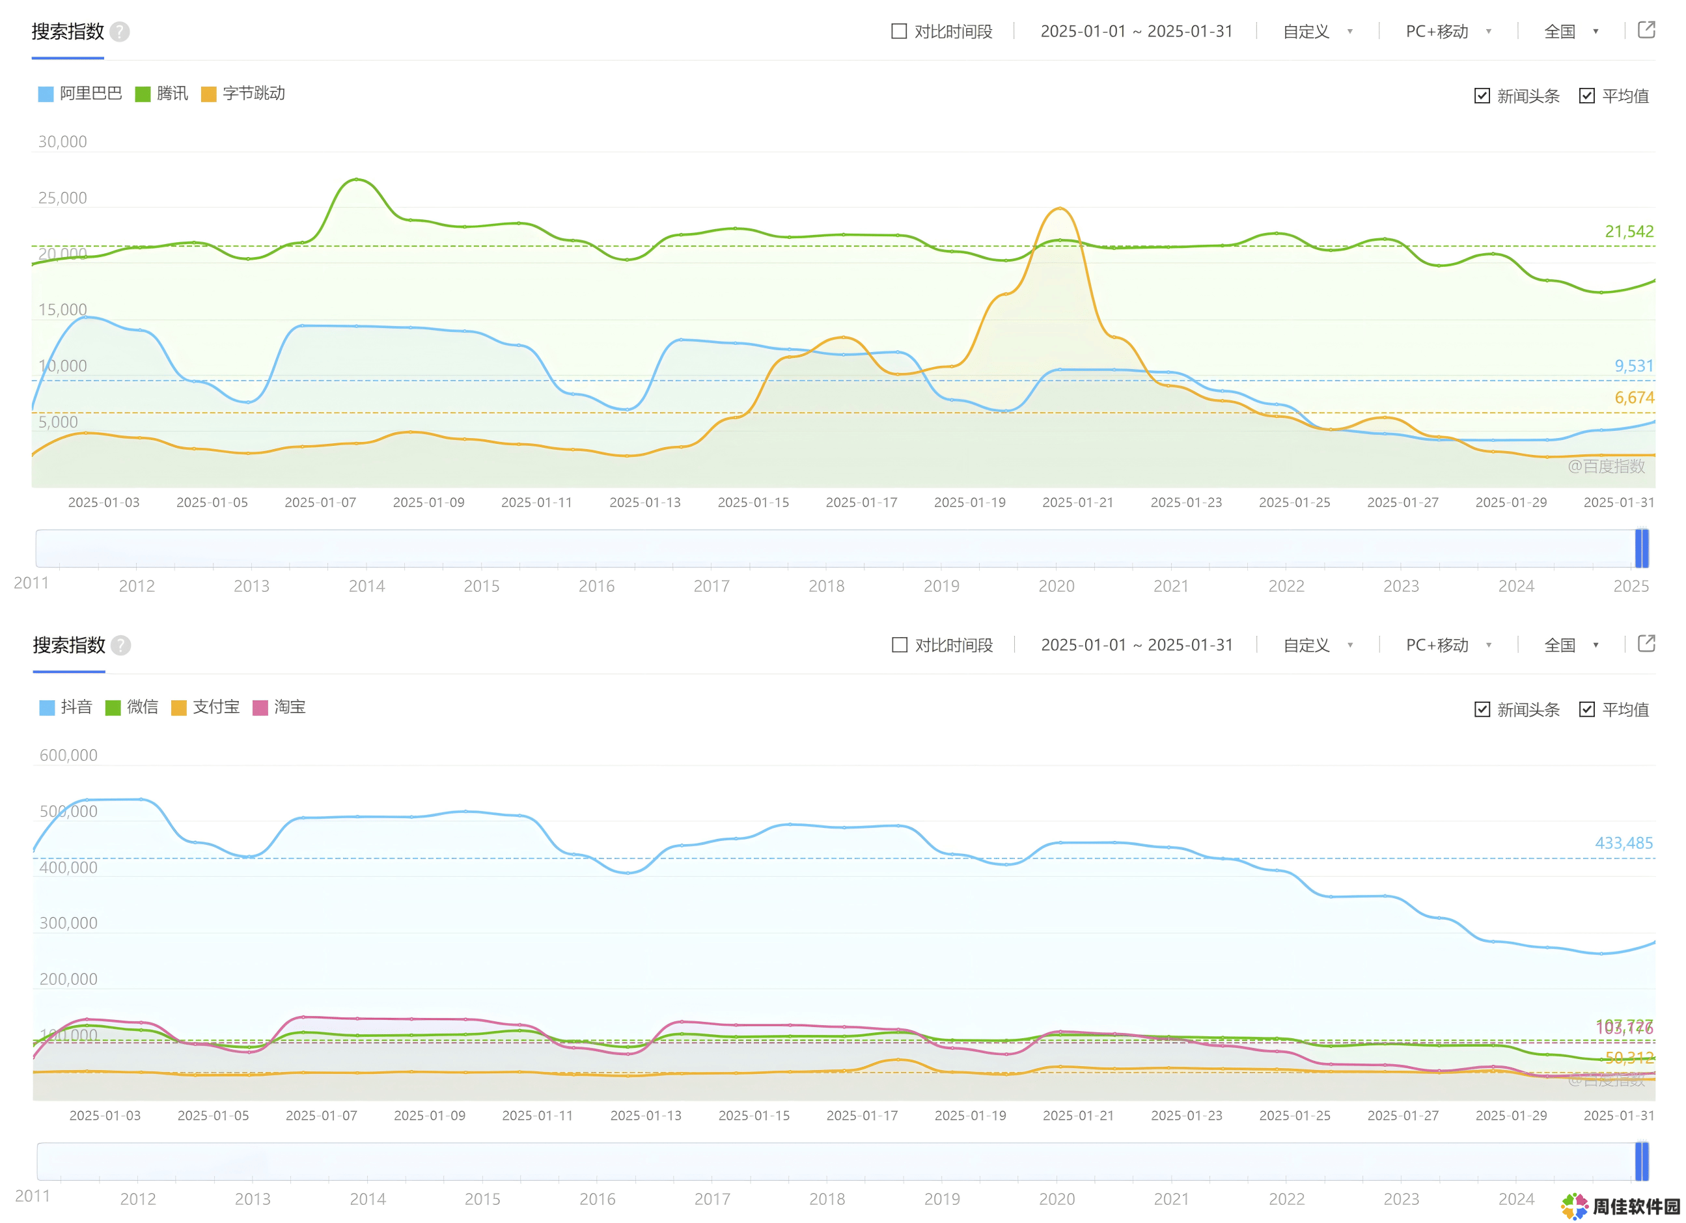Uncheck 新闻头条 in bottom chart
1686x1223 pixels.
coord(1482,709)
